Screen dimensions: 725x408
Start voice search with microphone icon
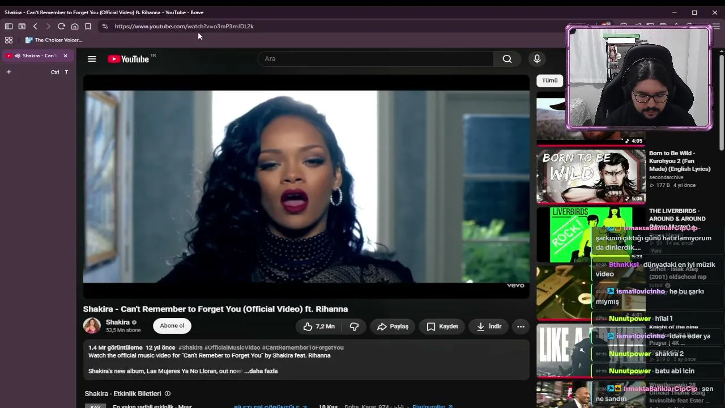537,58
